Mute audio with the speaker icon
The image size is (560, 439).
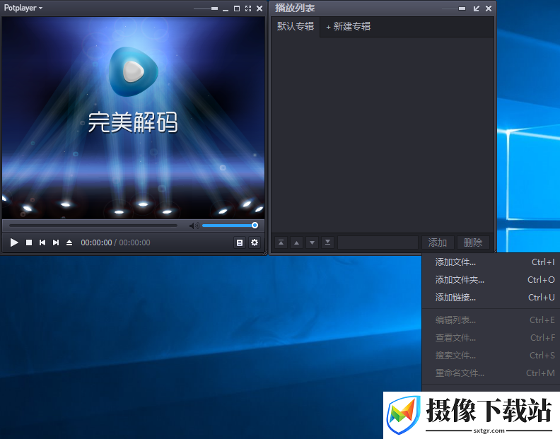coord(194,226)
